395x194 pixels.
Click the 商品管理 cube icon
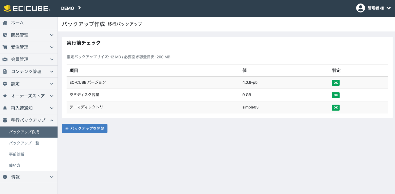(x=5, y=35)
